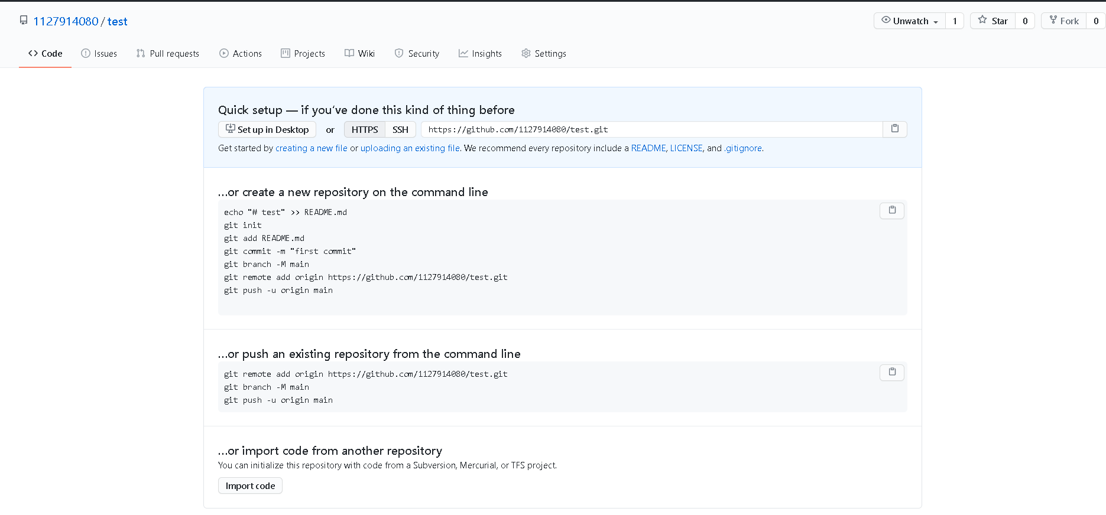This screenshot has width=1106, height=515.
Task: Switch clone URL to SSH
Action: click(400, 129)
